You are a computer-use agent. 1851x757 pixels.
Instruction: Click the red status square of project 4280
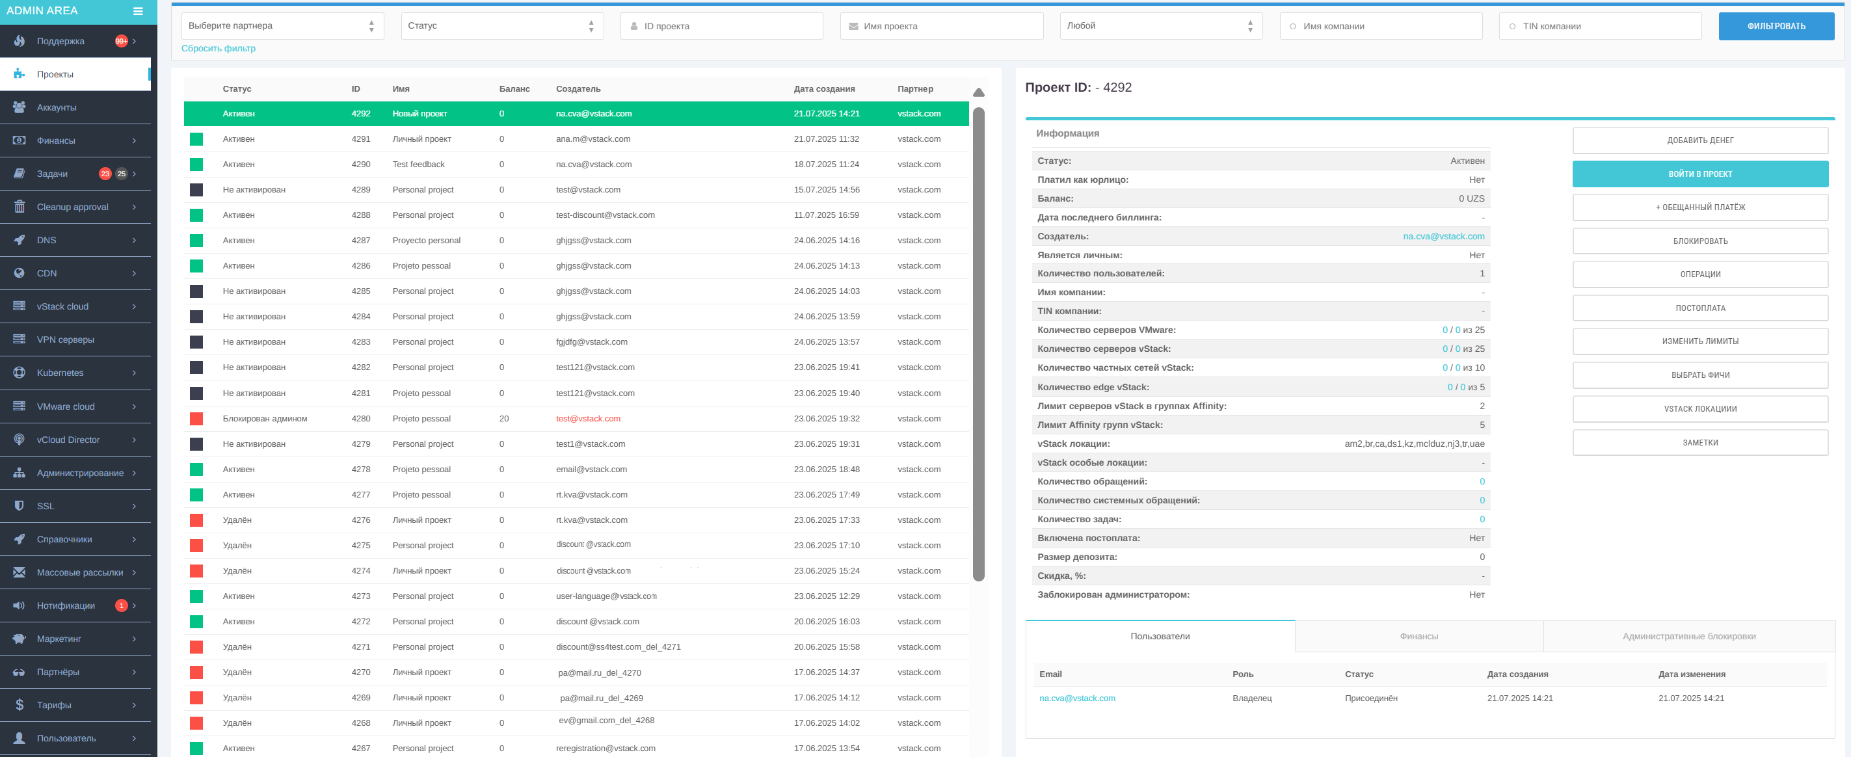pyautogui.click(x=196, y=419)
